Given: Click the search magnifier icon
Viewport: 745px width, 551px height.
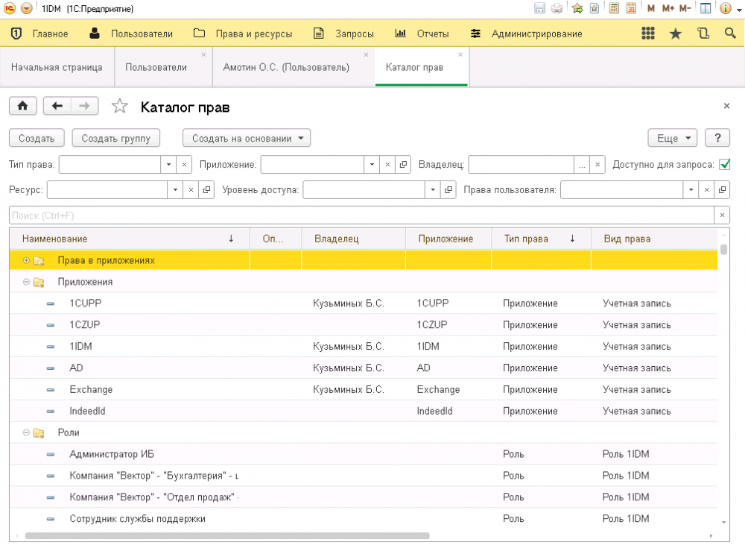Looking at the screenshot, I should pos(730,34).
